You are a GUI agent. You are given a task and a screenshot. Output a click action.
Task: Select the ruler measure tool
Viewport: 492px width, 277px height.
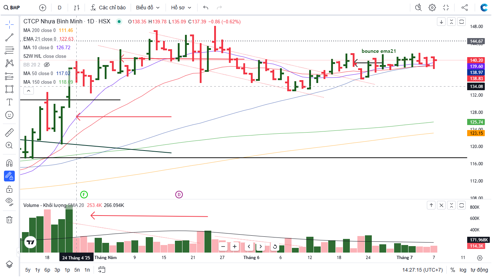point(9,133)
